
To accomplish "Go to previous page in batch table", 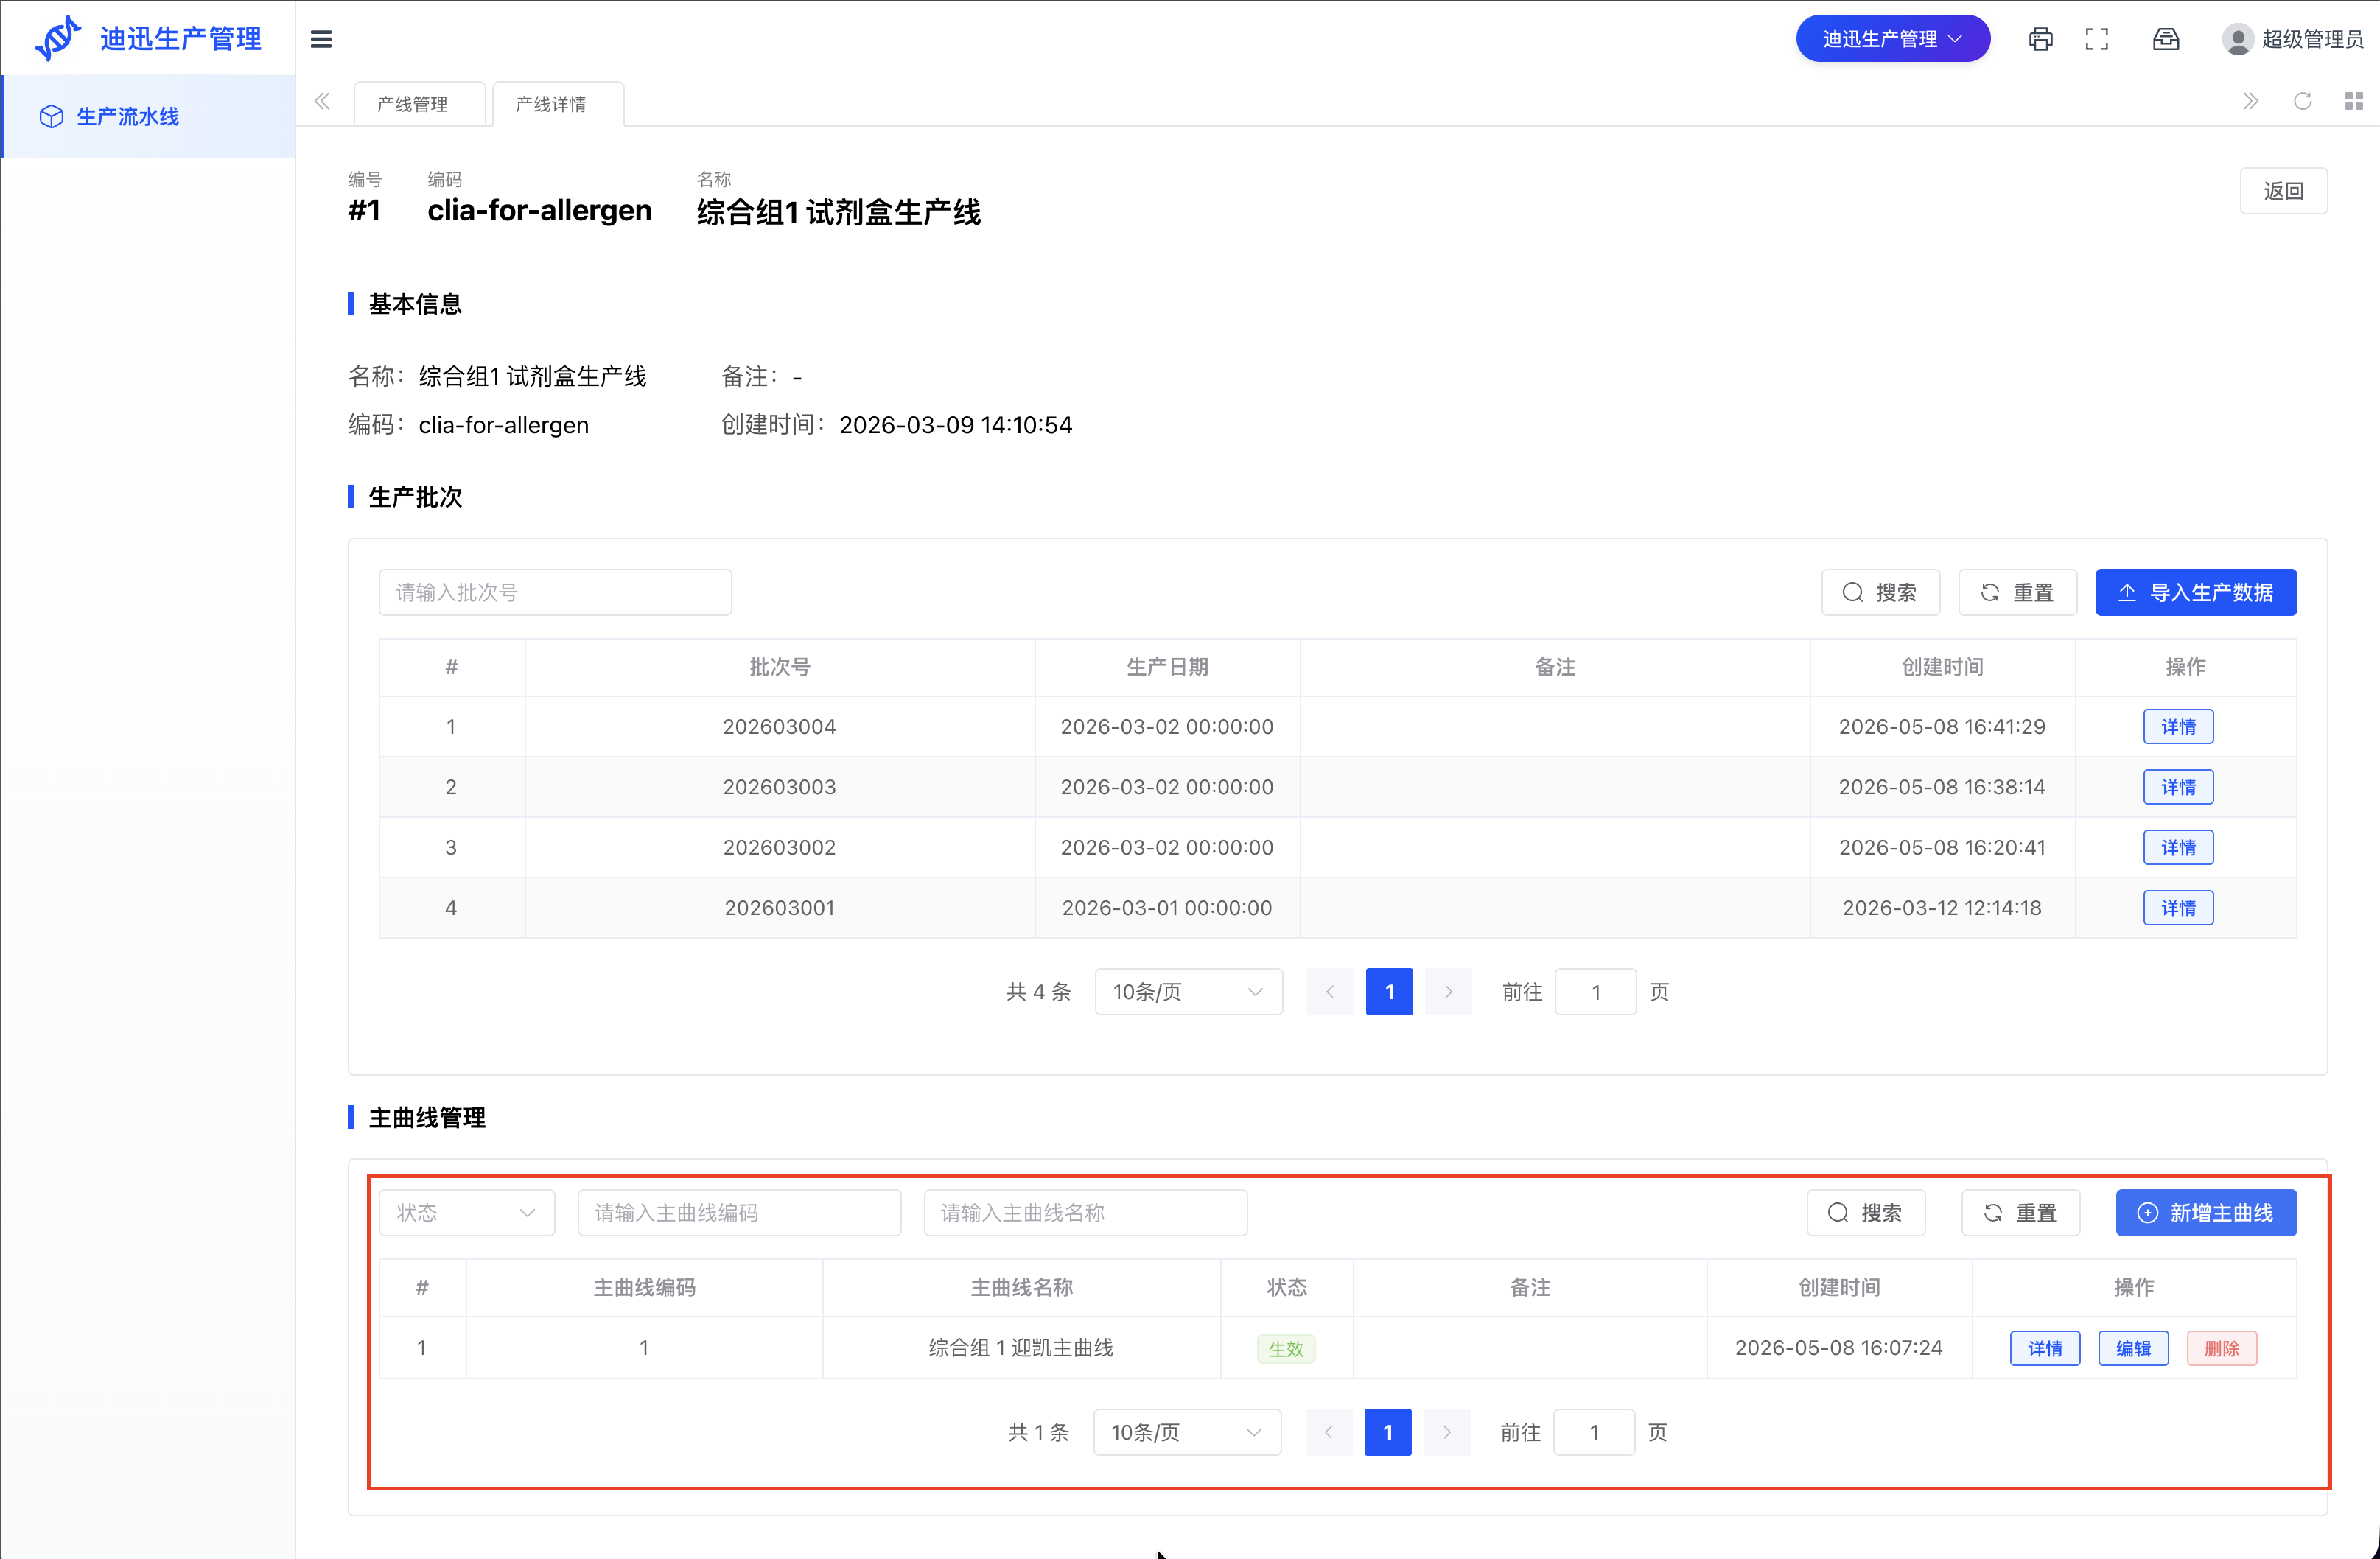I will [1330, 992].
